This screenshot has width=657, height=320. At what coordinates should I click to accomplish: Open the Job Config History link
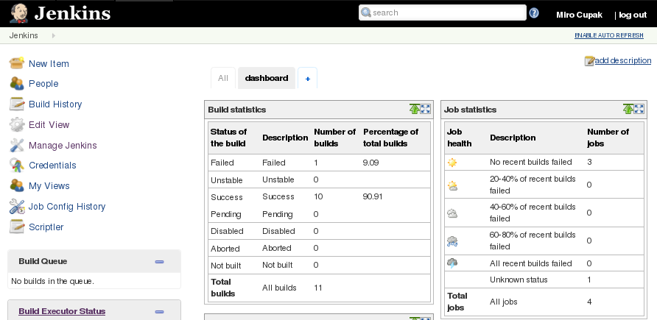coord(67,206)
